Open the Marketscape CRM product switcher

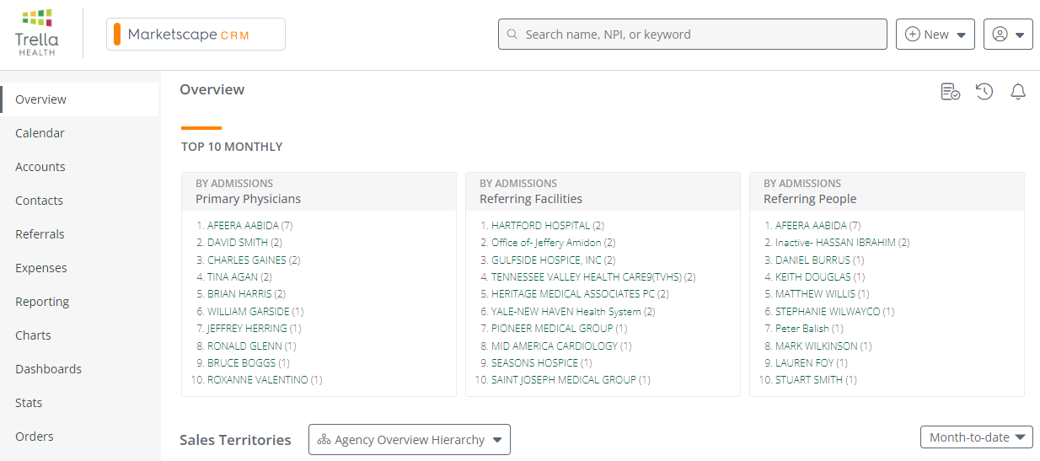coord(196,35)
